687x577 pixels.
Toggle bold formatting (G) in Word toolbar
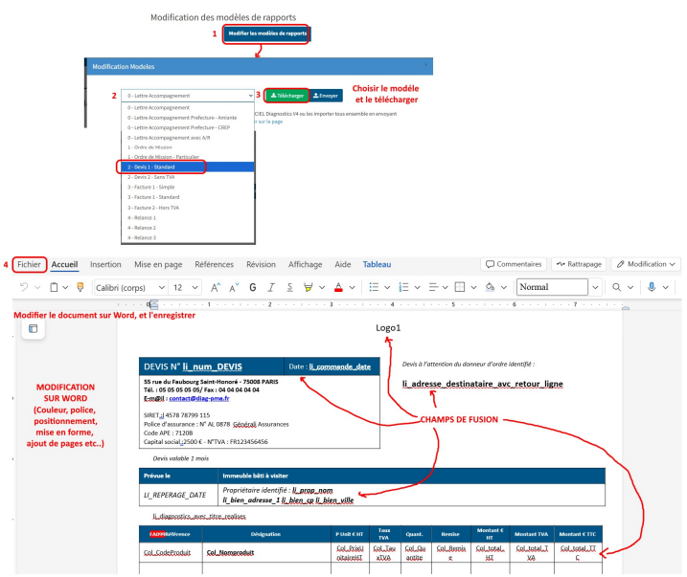pyautogui.click(x=253, y=287)
